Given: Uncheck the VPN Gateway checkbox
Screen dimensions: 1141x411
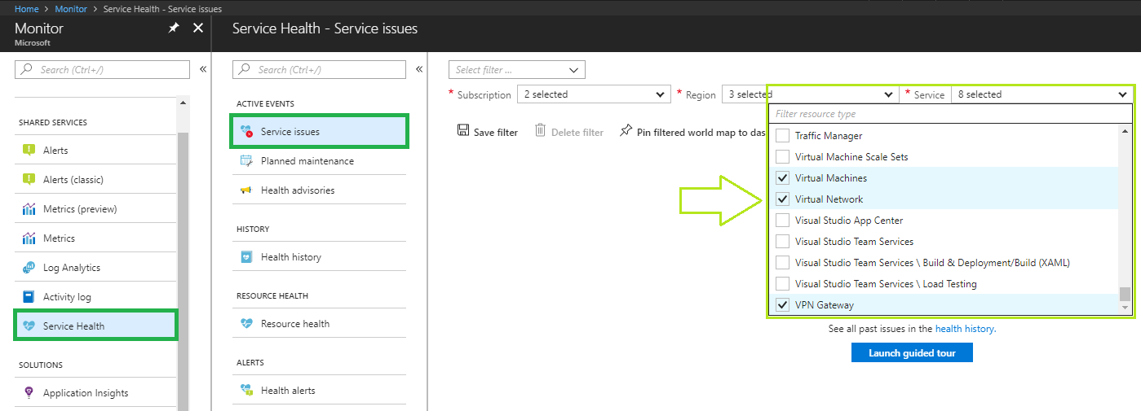Looking at the screenshot, I should click(782, 305).
